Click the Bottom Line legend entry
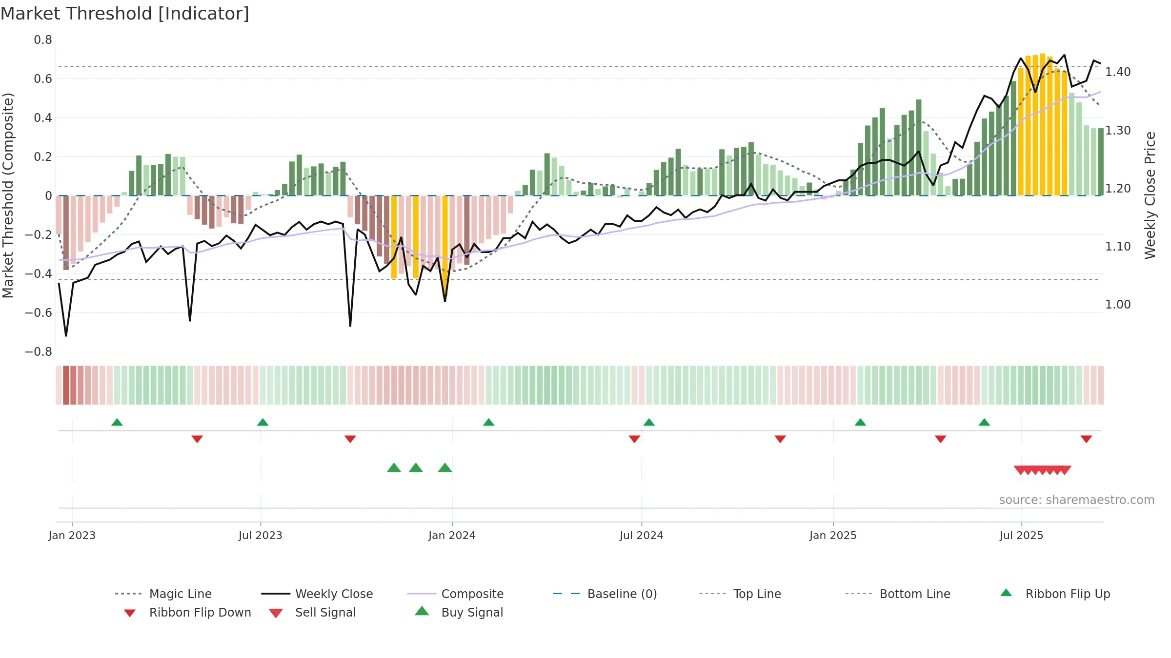The width and height of the screenshot is (1171, 658). coord(898,594)
